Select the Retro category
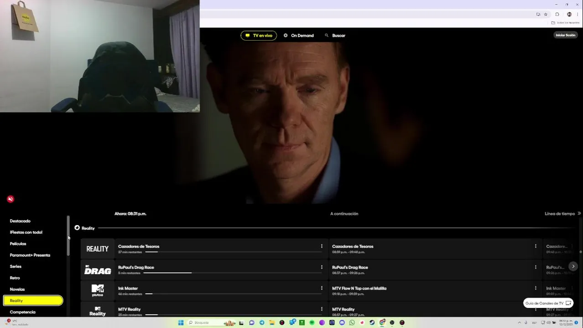 15,278
